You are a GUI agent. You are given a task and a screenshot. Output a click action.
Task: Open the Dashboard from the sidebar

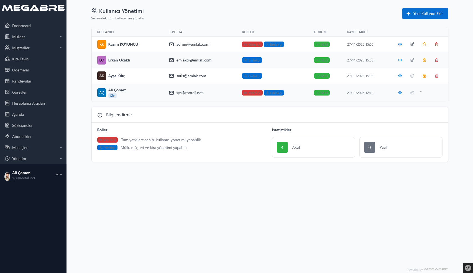click(x=21, y=26)
